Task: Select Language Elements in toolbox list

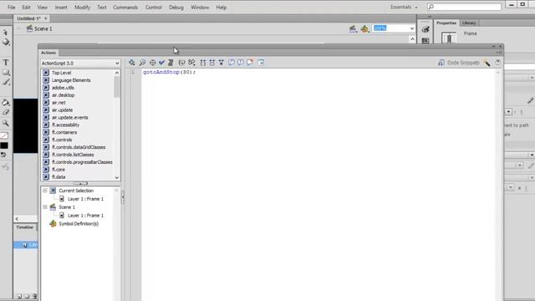Action: click(71, 80)
